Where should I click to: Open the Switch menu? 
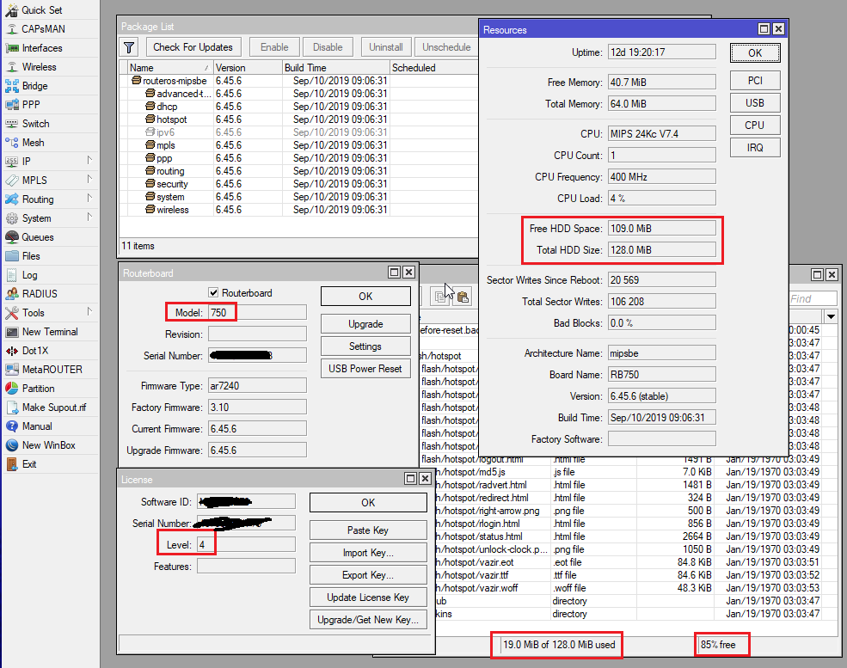tap(35, 124)
